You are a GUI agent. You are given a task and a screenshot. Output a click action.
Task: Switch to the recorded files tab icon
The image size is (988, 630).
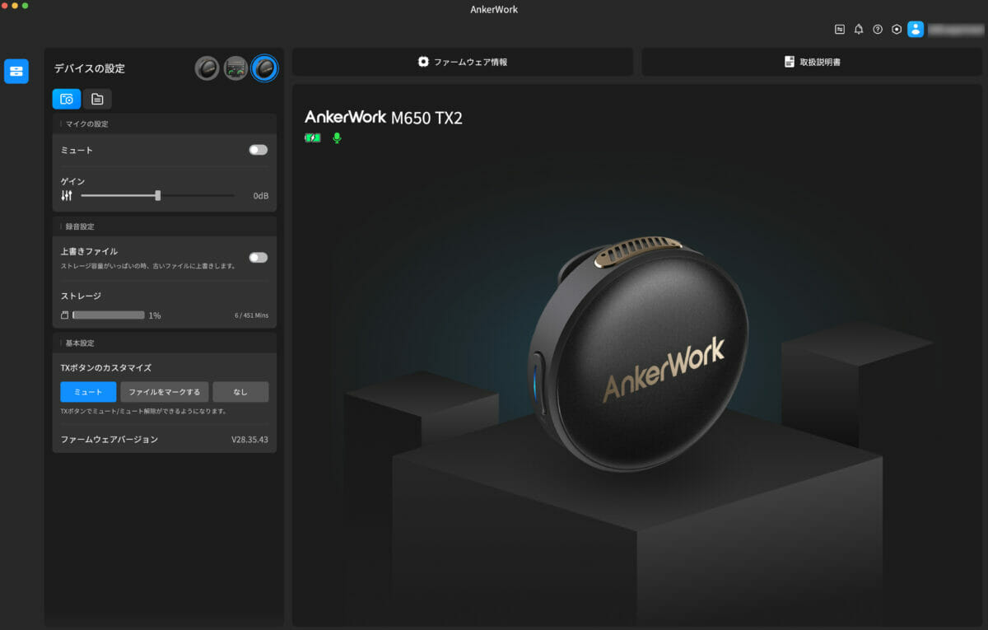coord(97,99)
